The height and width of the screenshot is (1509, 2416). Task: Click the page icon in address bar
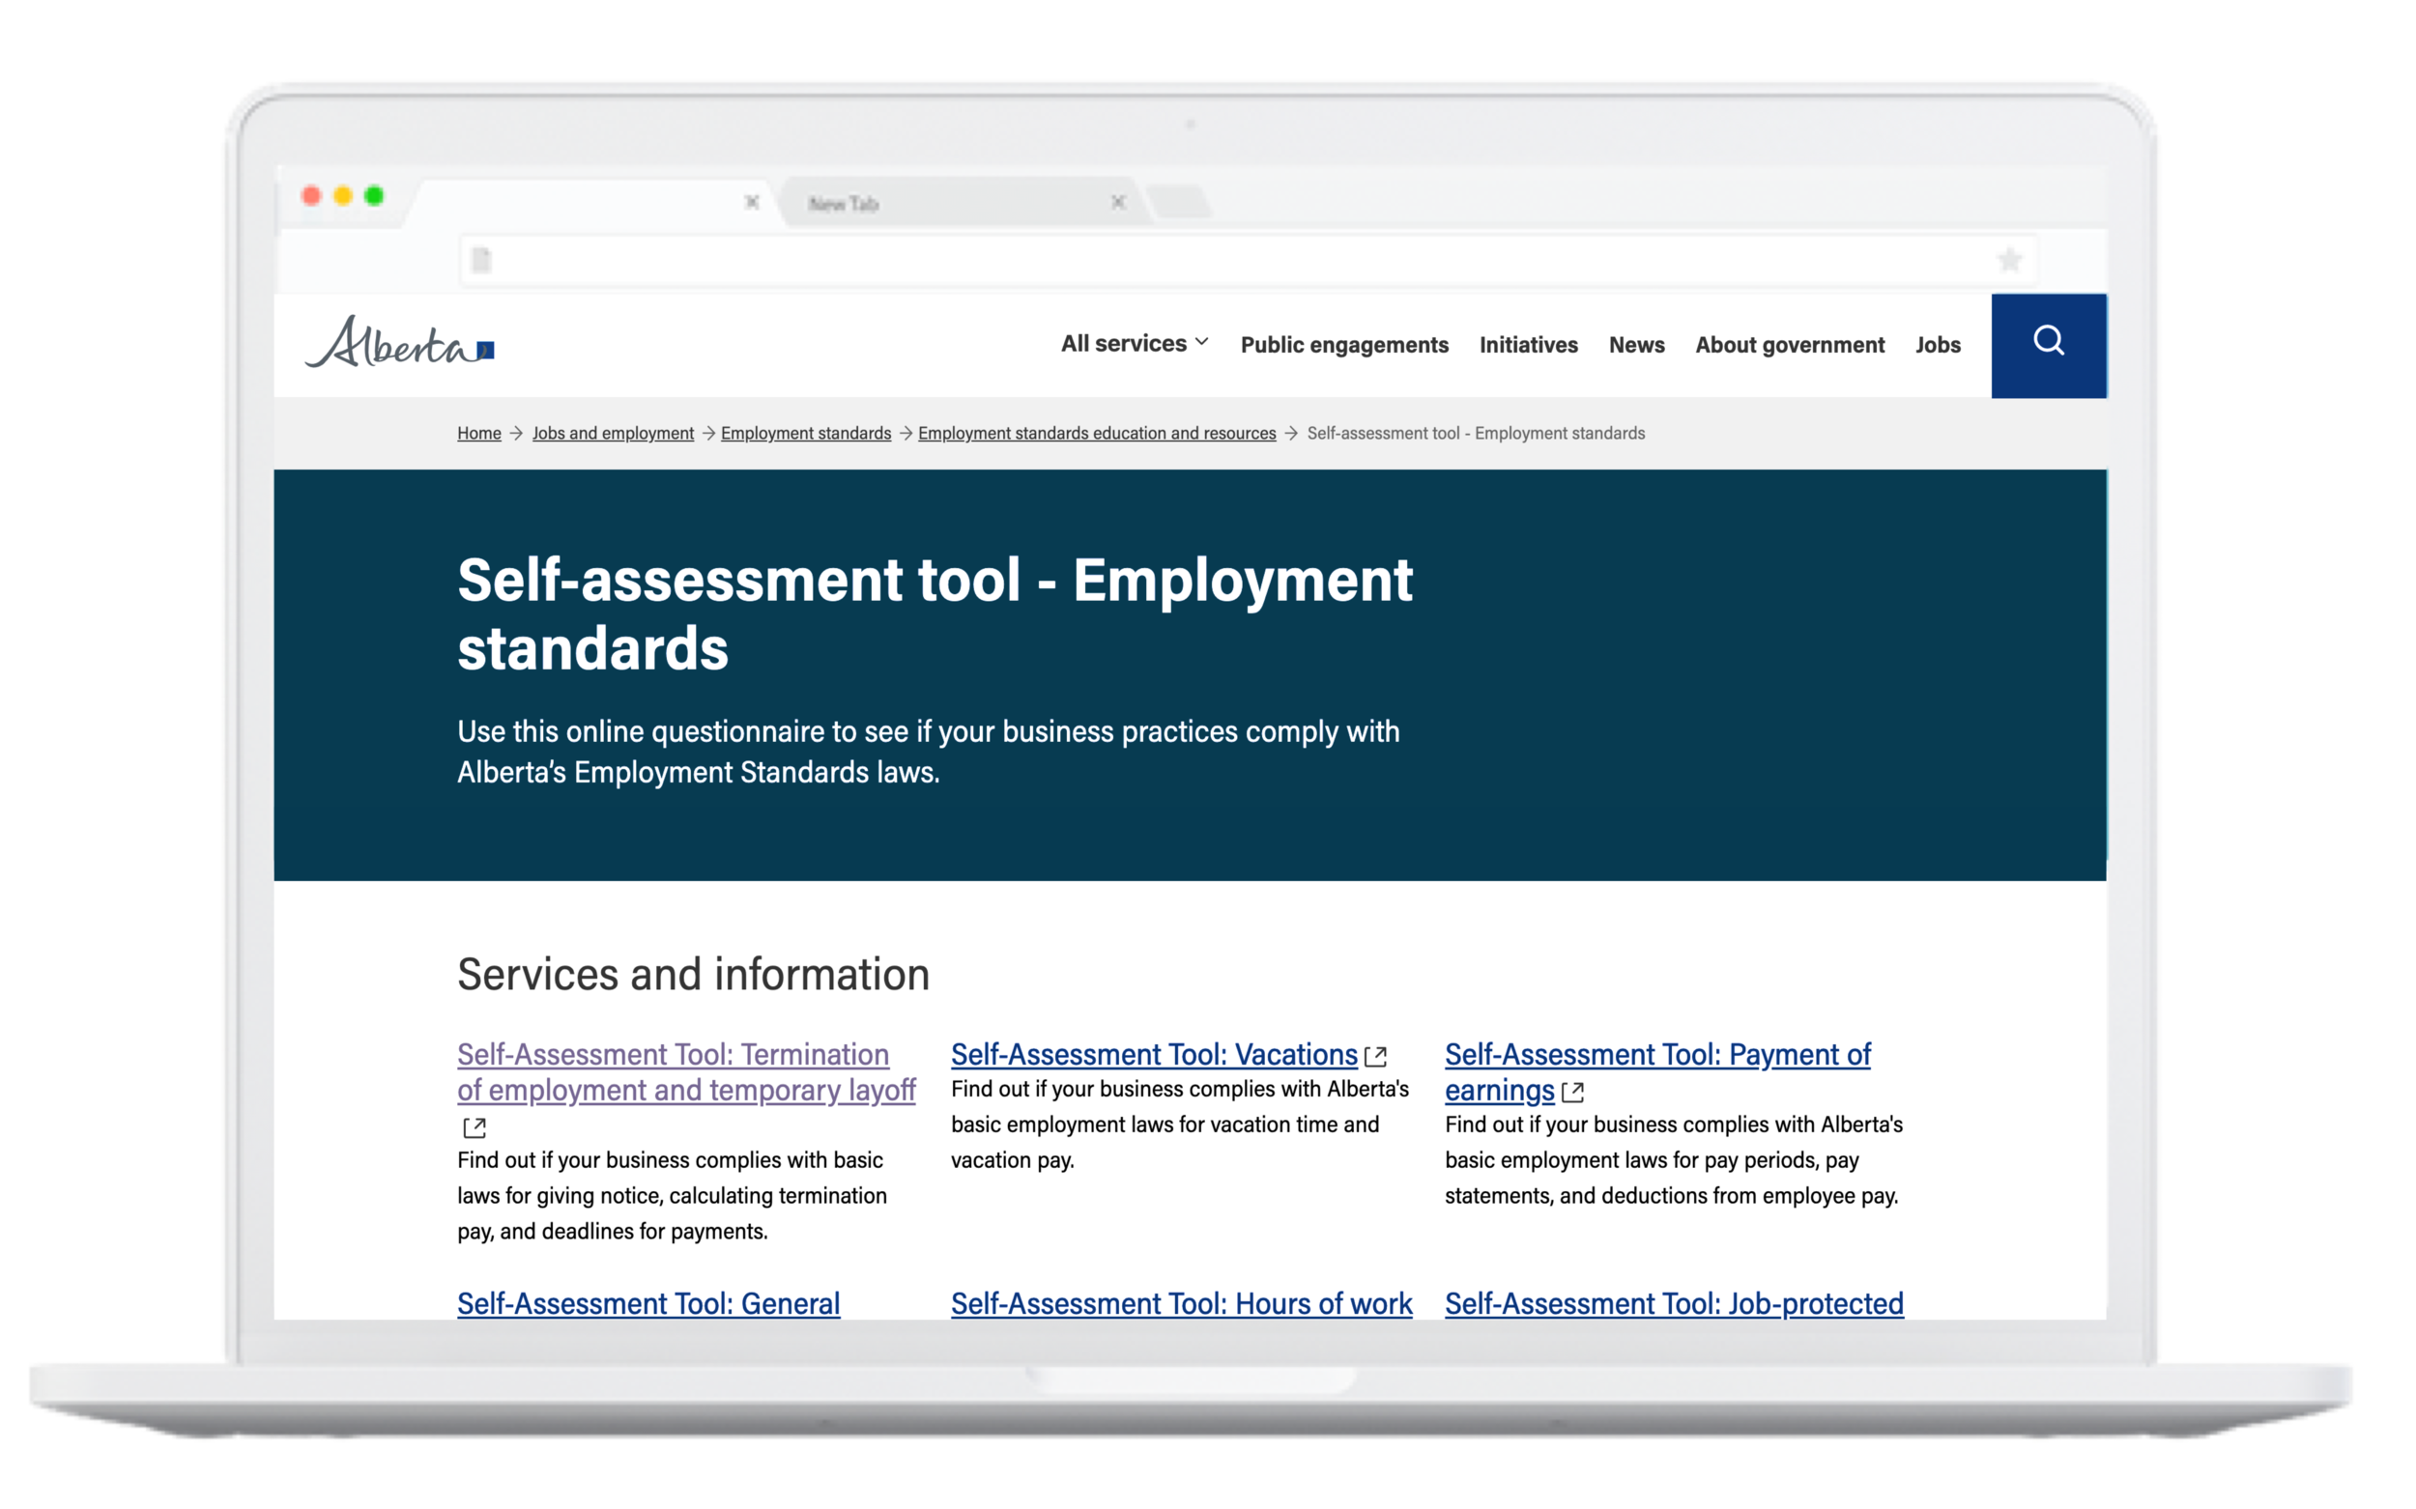tap(481, 261)
